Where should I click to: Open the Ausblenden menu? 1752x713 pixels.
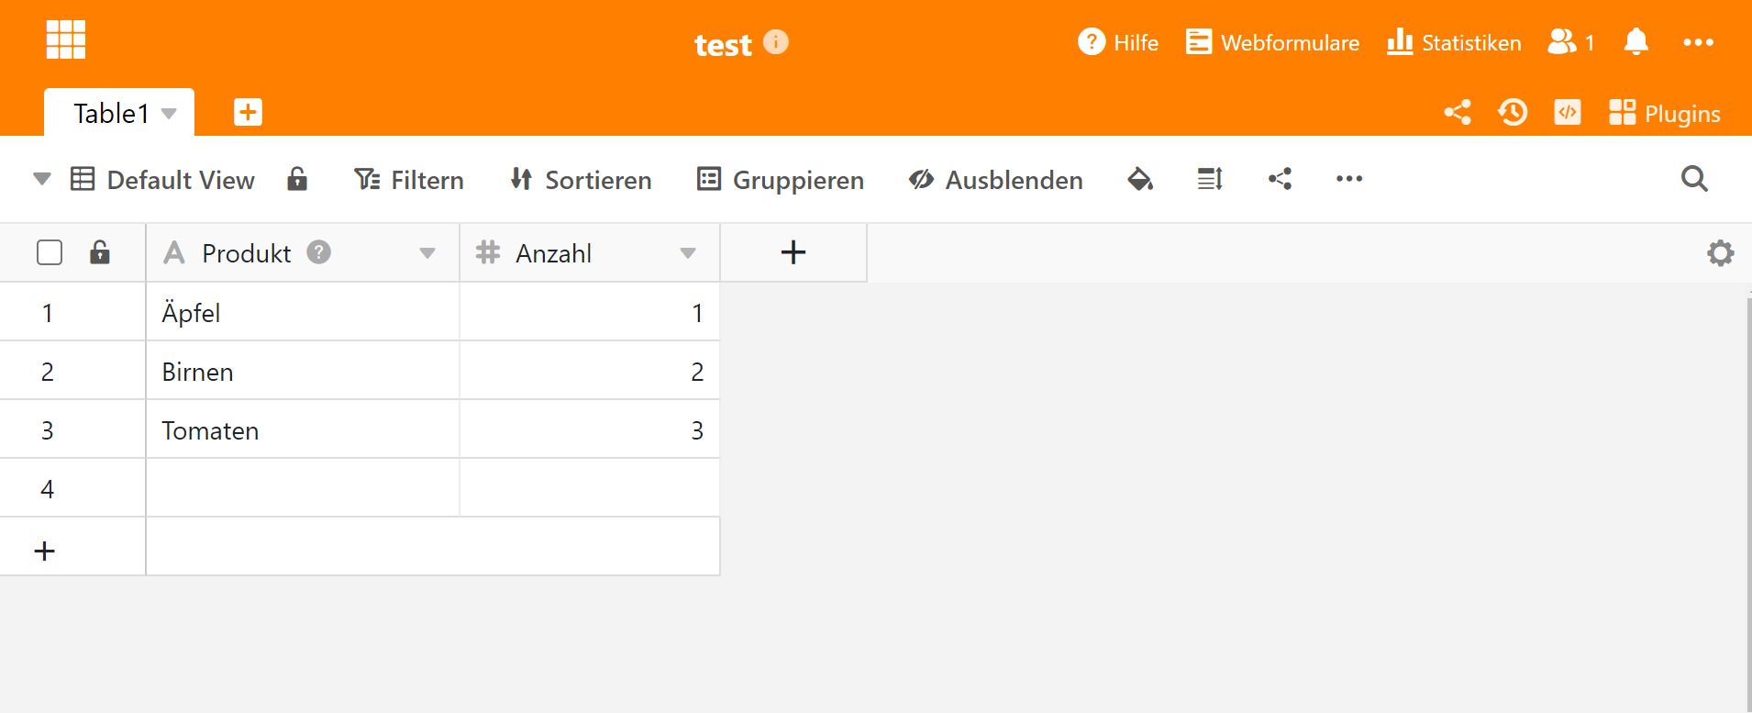994,179
